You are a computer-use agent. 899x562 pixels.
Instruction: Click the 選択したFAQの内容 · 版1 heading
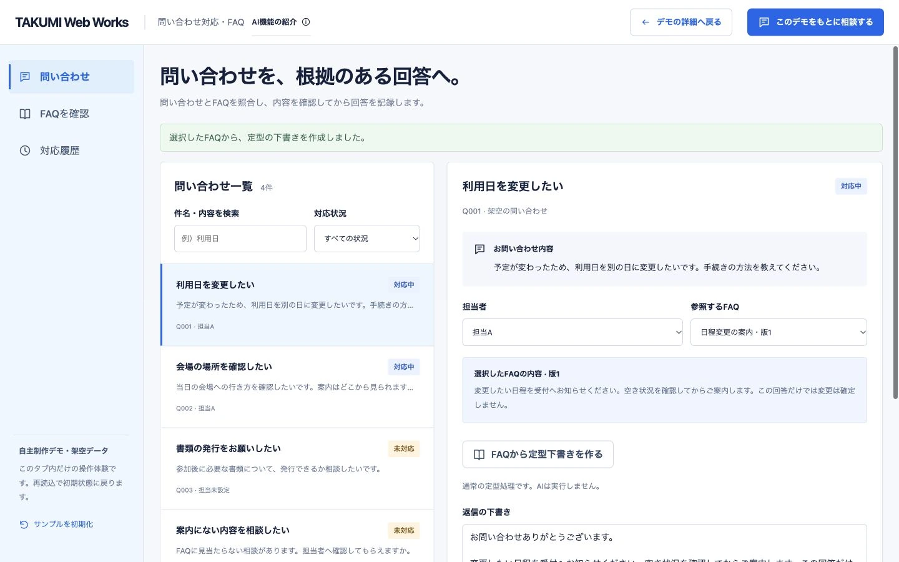coord(517,374)
